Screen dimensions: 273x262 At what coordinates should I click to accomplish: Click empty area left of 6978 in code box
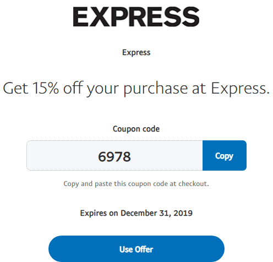click(x=62, y=155)
